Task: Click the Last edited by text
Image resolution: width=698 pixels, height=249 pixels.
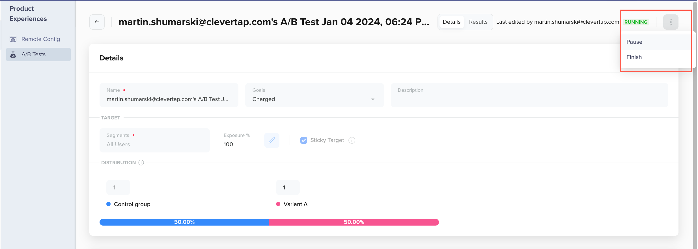Action: [x=557, y=22]
